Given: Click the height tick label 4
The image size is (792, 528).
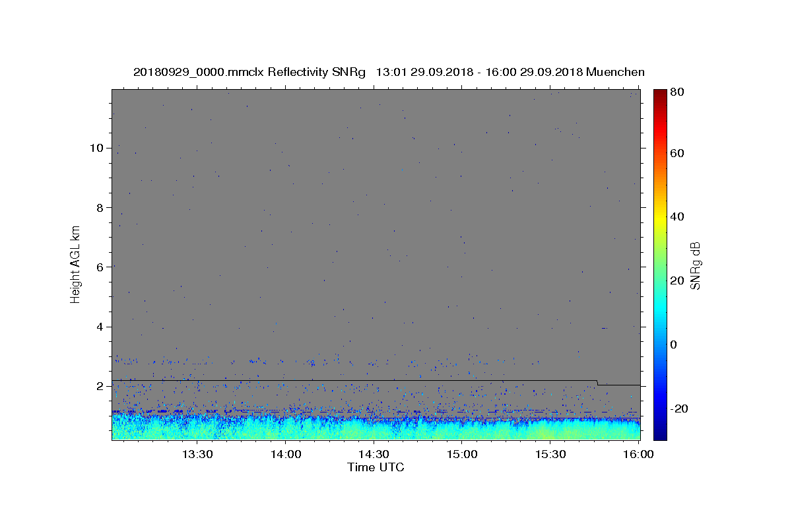Looking at the screenshot, I should [100, 327].
